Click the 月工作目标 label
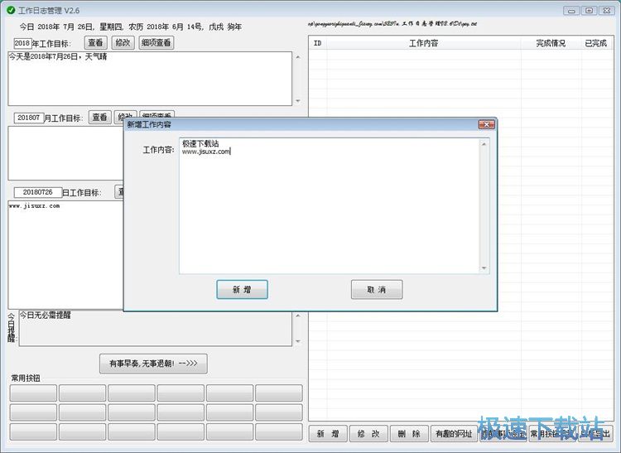Viewport: 621px width, 453px height. tap(64, 118)
